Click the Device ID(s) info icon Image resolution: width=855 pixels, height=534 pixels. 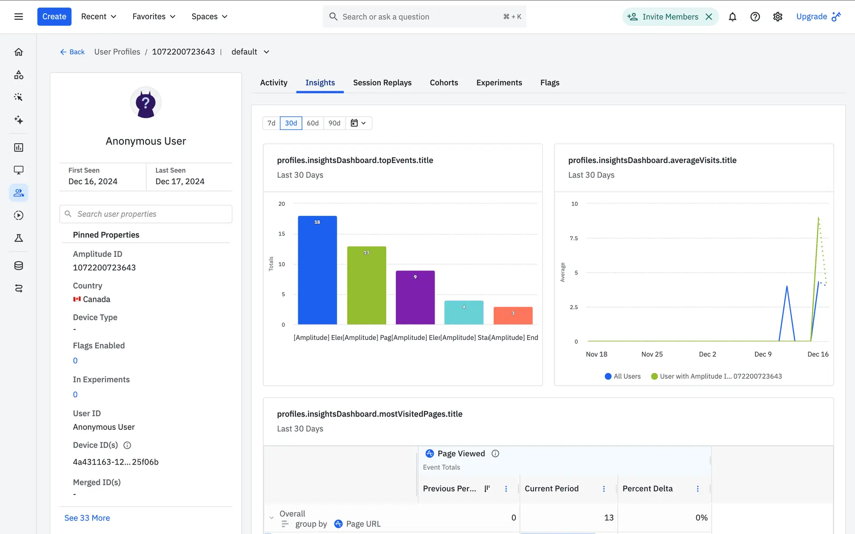[x=127, y=445]
